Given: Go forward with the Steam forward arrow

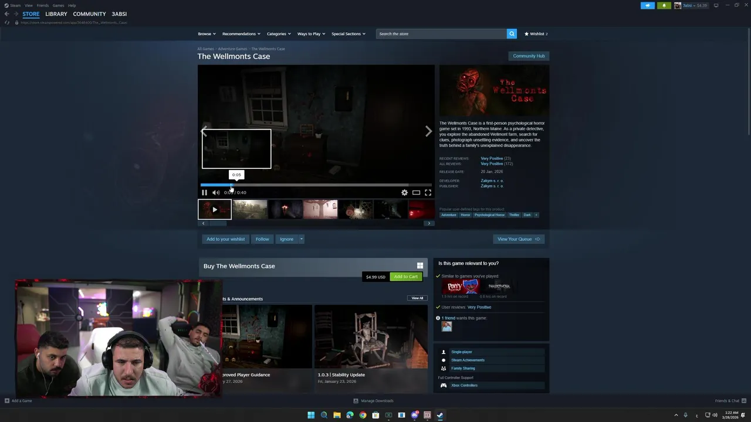Looking at the screenshot, I should [x=16, y=14].
